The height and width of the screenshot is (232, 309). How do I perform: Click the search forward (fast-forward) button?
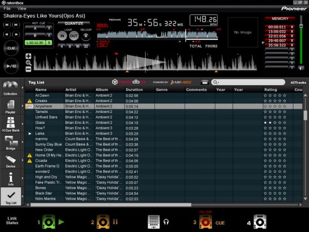point(16,35)
